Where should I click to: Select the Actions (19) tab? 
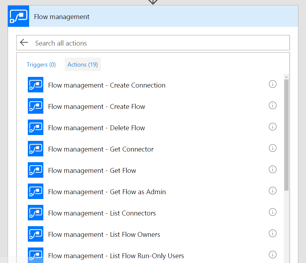click(82, 65)
